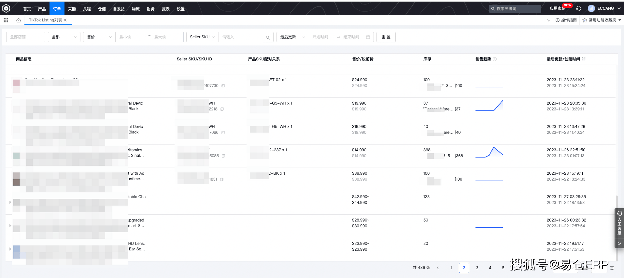This screenshot has width=624, height=278.
Task: Click the 重置 reset button
Action: tap(386, 37)
